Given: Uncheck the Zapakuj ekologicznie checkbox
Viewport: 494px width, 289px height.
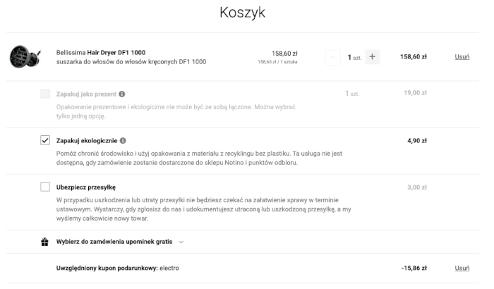Looking at the screenshot, I should 45,140.
